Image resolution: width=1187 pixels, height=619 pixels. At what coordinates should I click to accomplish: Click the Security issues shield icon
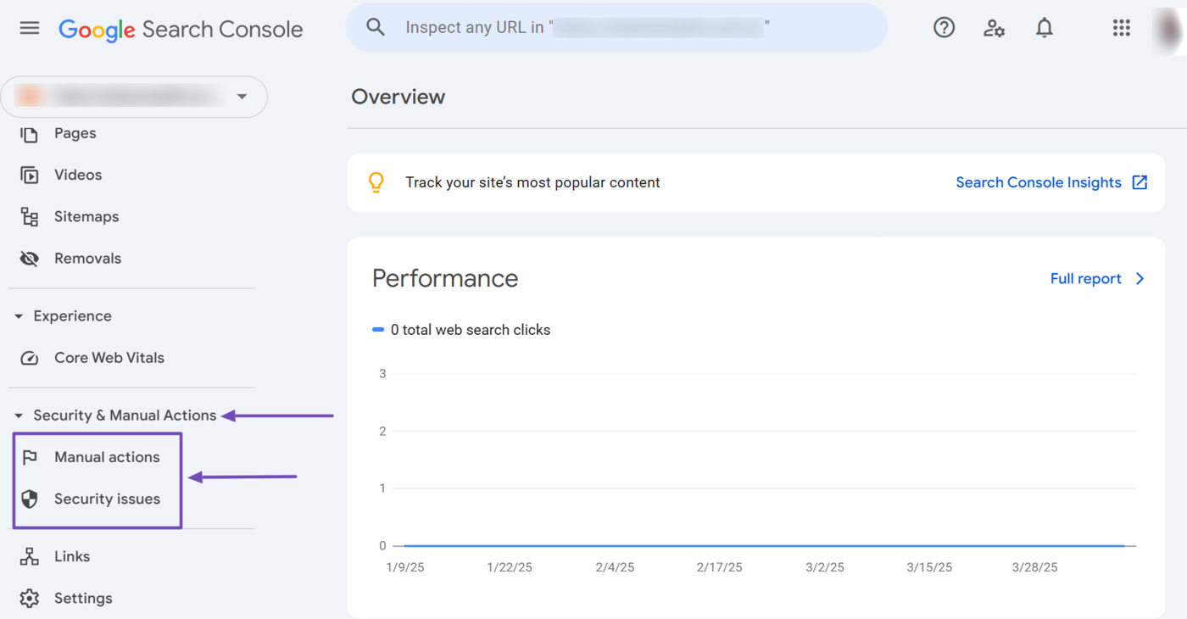(30, 499)
